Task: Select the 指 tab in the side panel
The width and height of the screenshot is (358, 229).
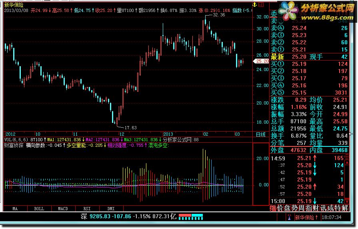Action: point(309,208)
